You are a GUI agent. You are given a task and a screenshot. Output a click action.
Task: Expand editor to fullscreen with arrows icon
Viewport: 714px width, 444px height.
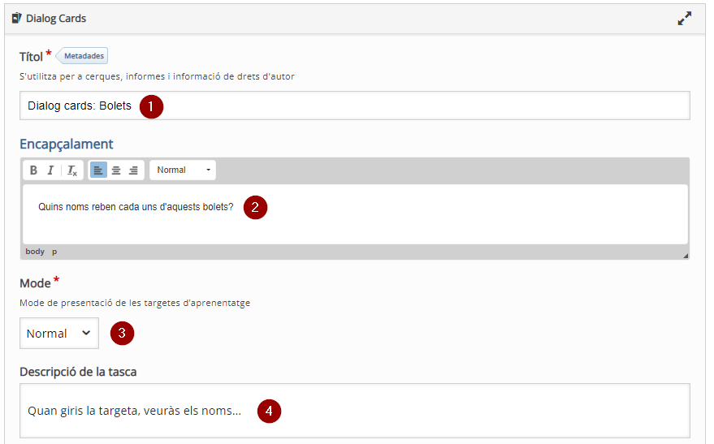point(685,18)
